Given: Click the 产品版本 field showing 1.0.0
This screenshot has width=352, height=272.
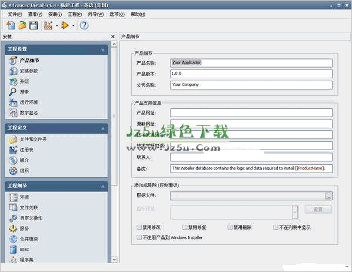Looking at the screenshot, I should tap(251, 74).
